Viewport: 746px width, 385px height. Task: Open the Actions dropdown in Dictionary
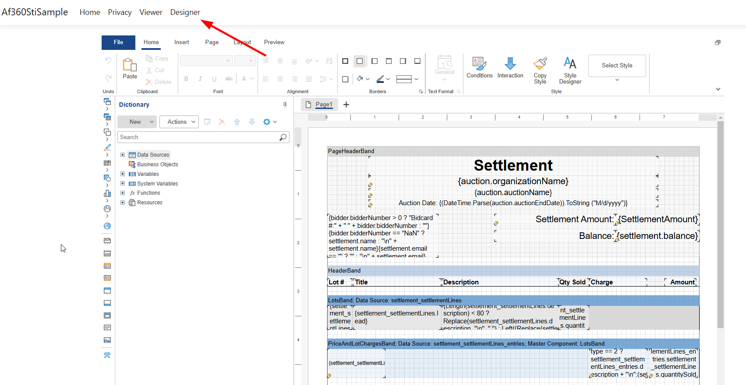pos(179,122)
